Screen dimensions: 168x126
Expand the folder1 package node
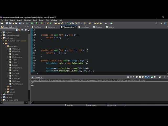(x=6, y=89)
